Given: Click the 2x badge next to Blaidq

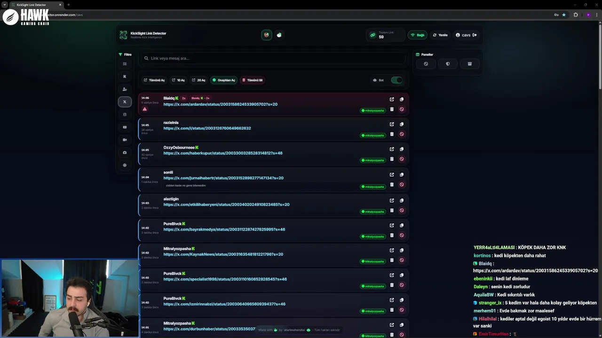Looking at the screenshot, I should pyautogui.click(x=184, y=99).
